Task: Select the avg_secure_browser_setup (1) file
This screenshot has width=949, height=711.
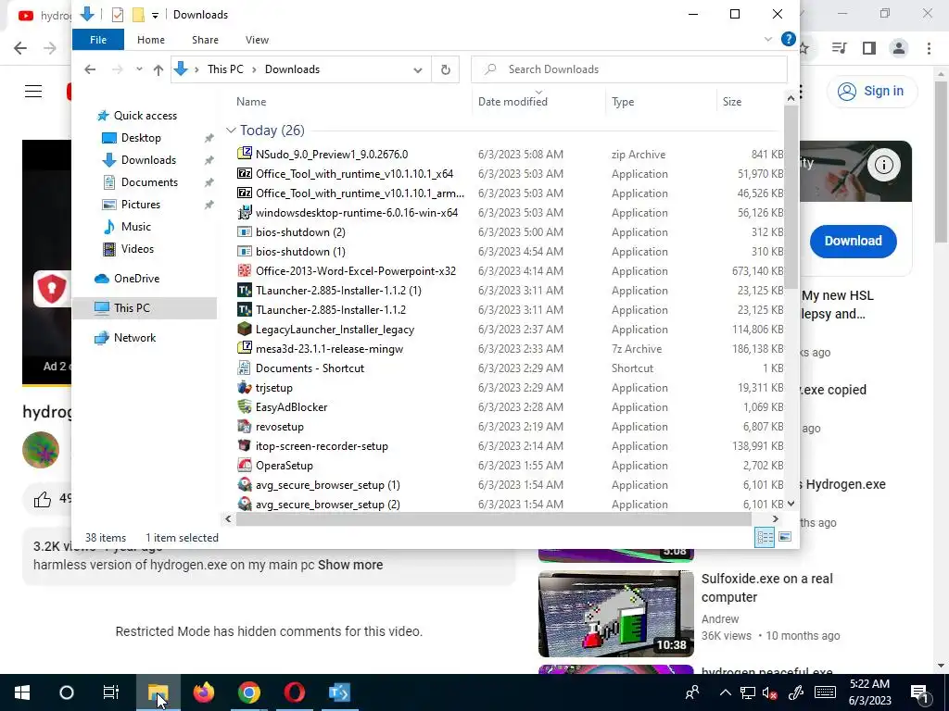Action: 327,484
